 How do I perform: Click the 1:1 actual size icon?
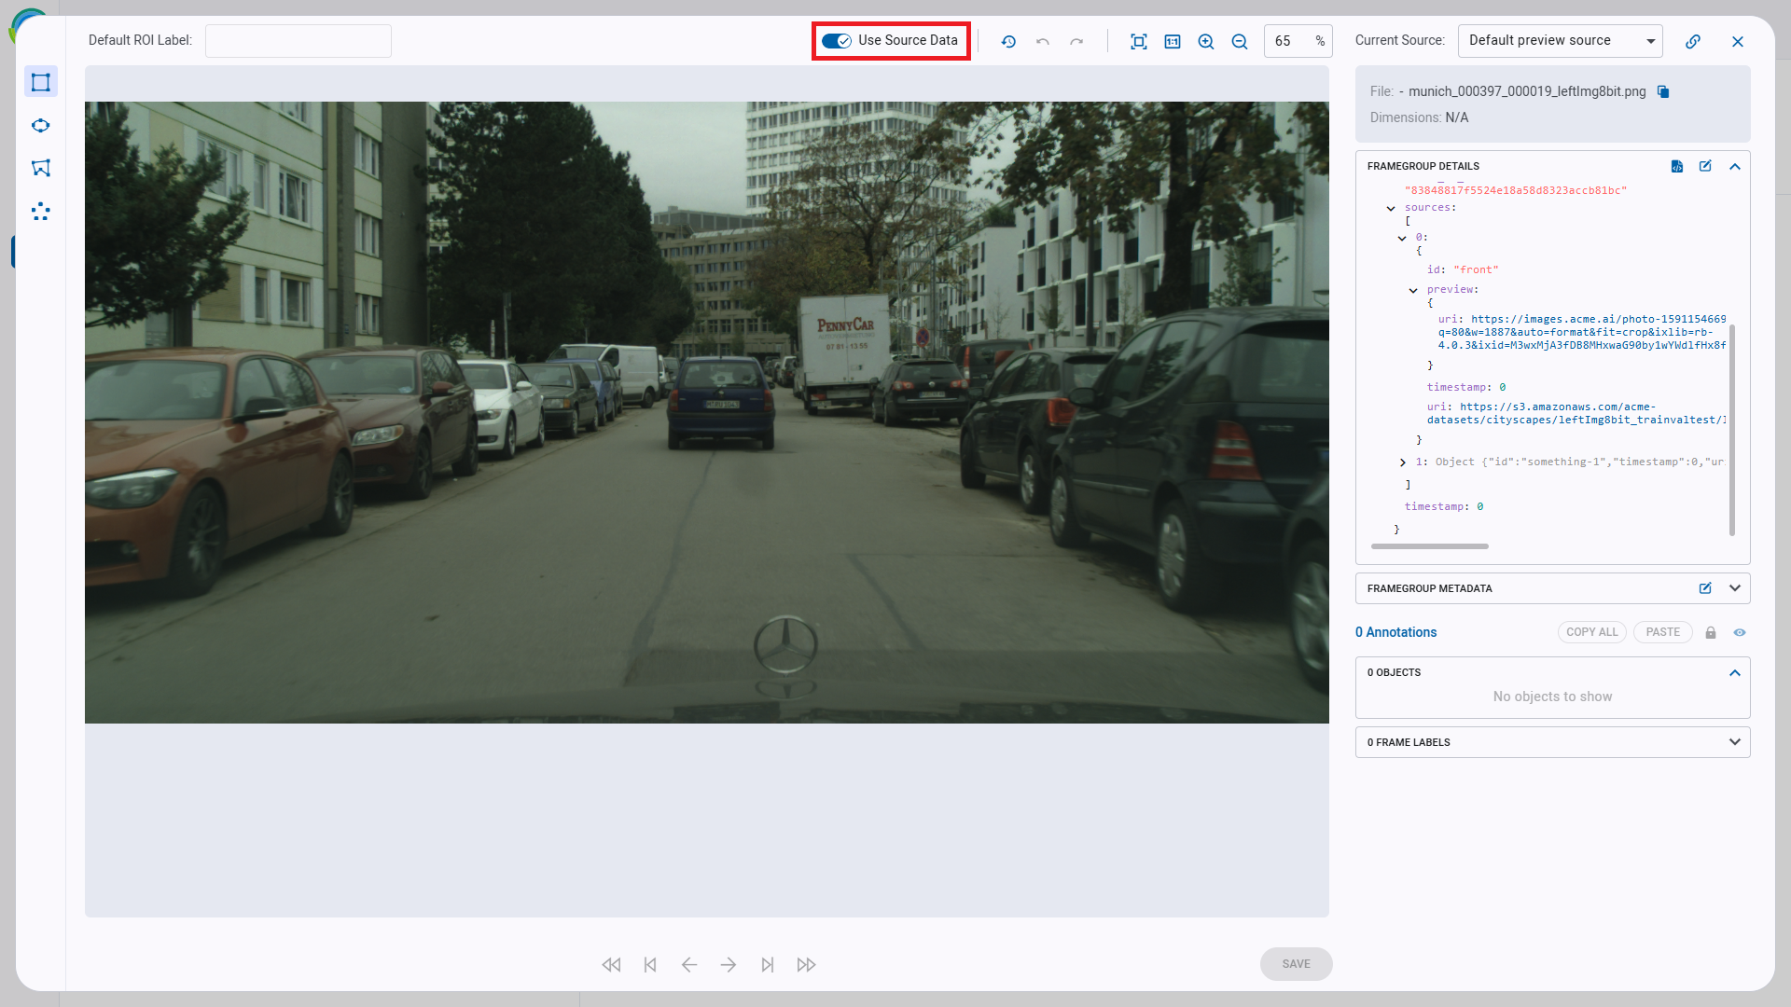tap(1173, 41)
